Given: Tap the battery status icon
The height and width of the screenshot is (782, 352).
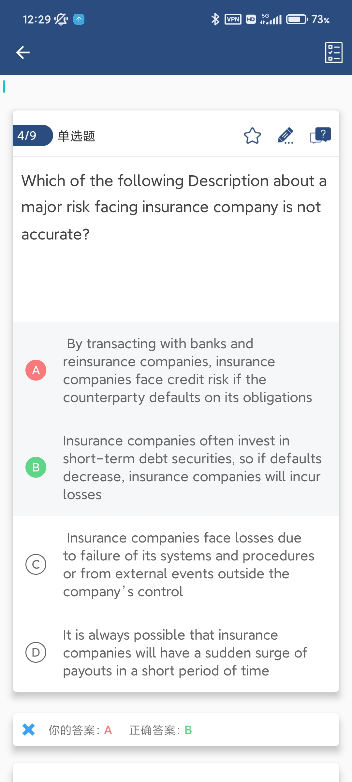Looking at the screenshot, I should [x=297, y=19].
